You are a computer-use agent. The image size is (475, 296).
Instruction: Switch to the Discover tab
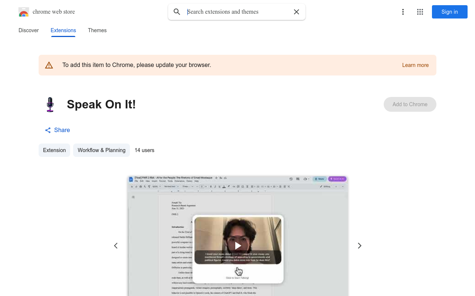point(29,30)
